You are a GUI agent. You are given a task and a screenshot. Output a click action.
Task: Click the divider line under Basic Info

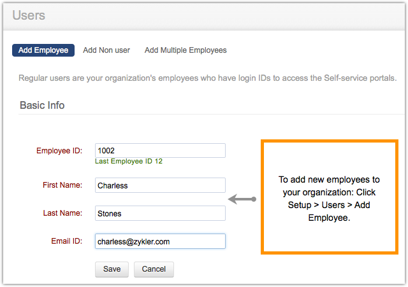(210, 115)
